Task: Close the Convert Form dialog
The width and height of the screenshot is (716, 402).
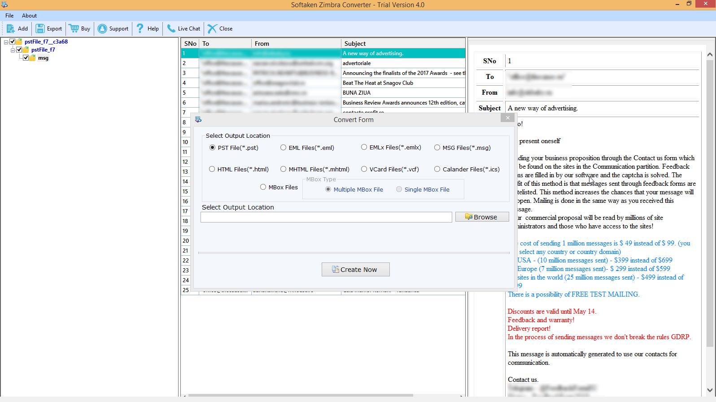Action: point(507,118)
